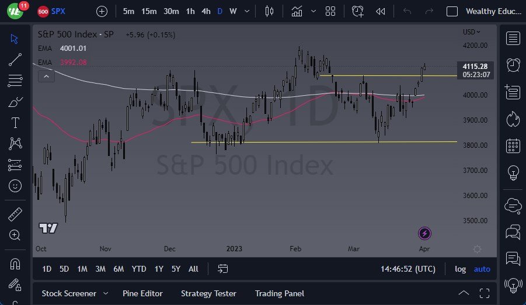Open chart settings gear icon
Viewport: 526px width, 305px height.
[477, 249]
